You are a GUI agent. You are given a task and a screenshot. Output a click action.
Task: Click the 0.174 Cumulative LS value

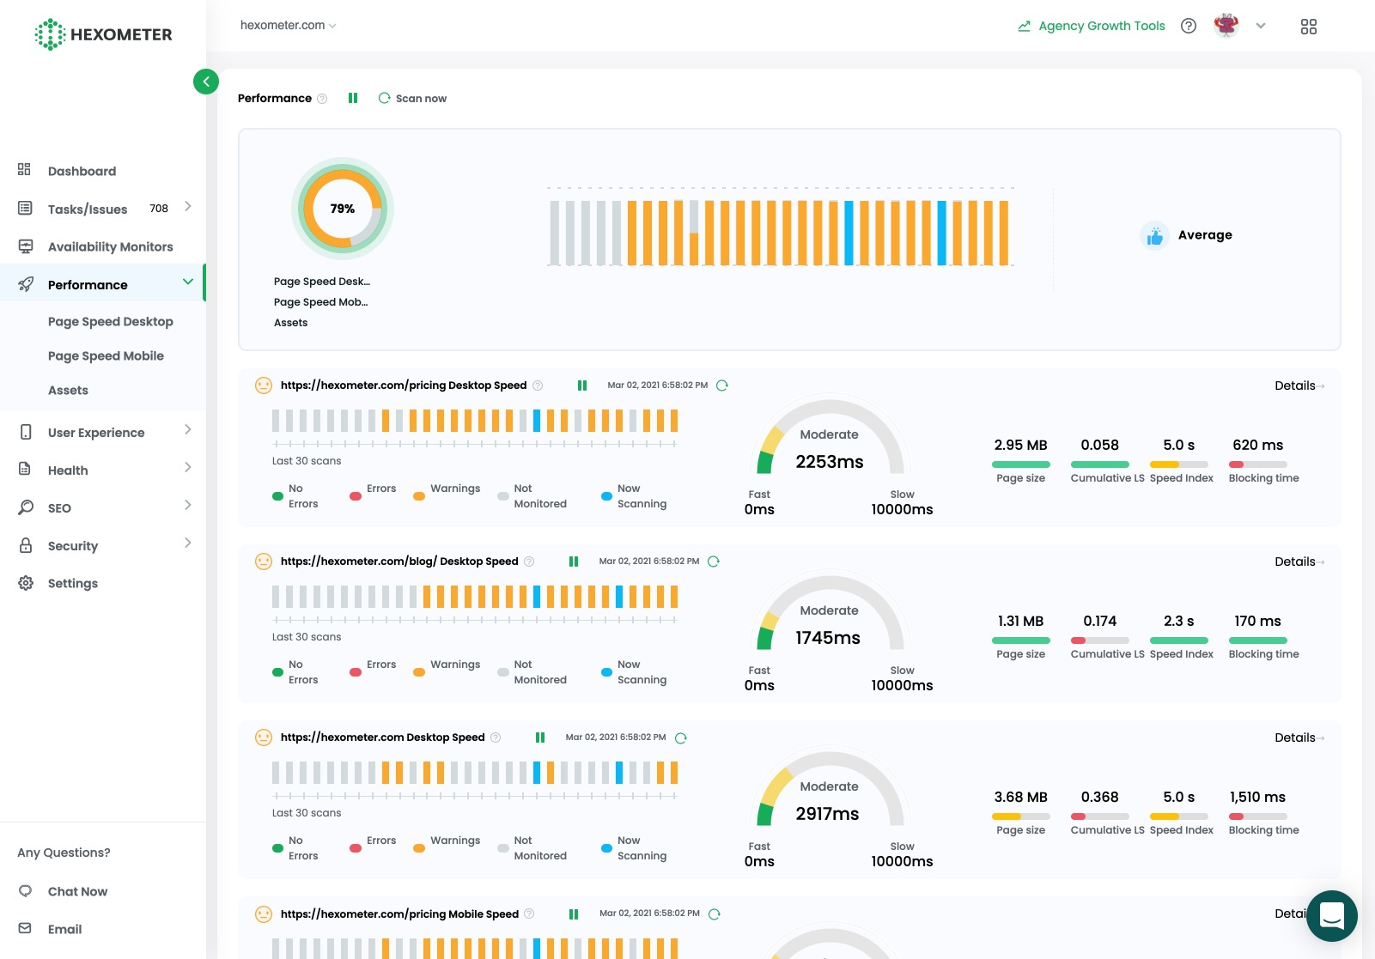pos(1099,621)
